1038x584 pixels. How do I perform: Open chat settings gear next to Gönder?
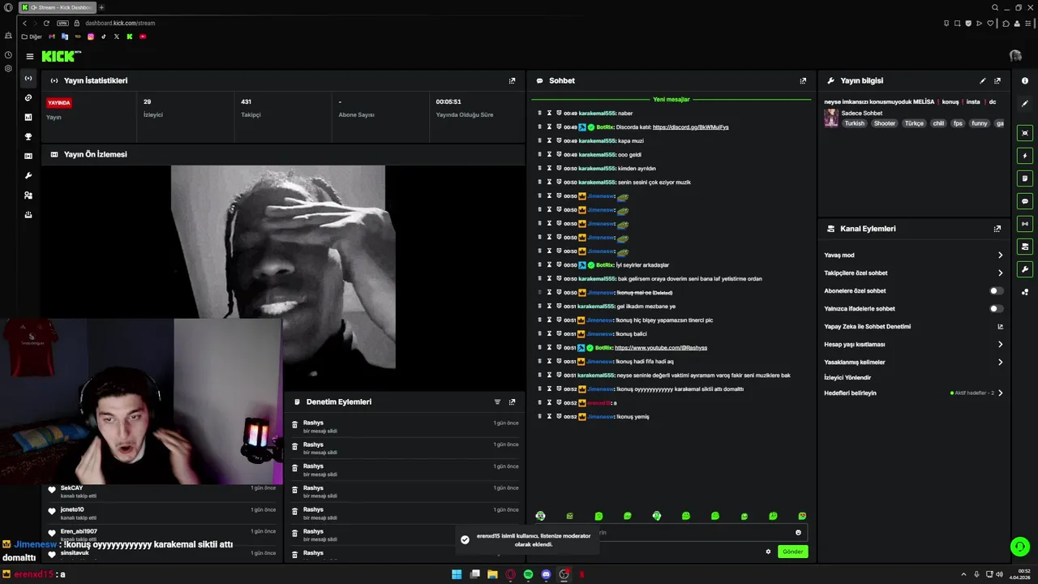coord(768,552)
